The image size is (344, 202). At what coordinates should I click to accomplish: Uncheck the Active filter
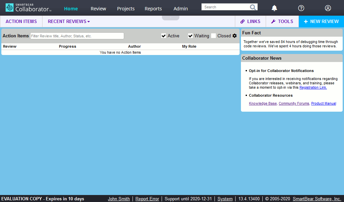164,36
